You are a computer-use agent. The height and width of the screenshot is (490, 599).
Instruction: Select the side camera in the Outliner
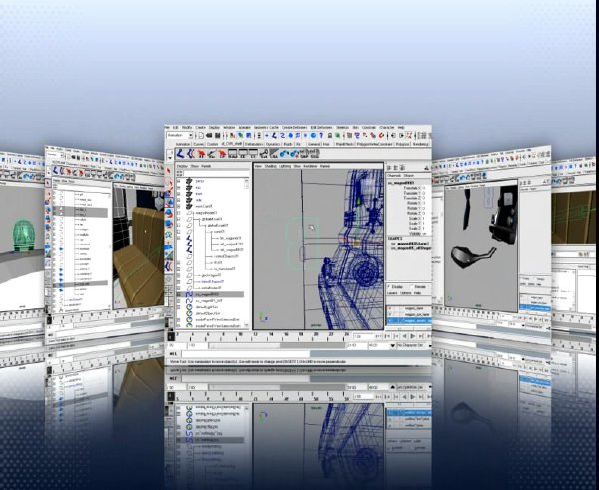point(198,200)
